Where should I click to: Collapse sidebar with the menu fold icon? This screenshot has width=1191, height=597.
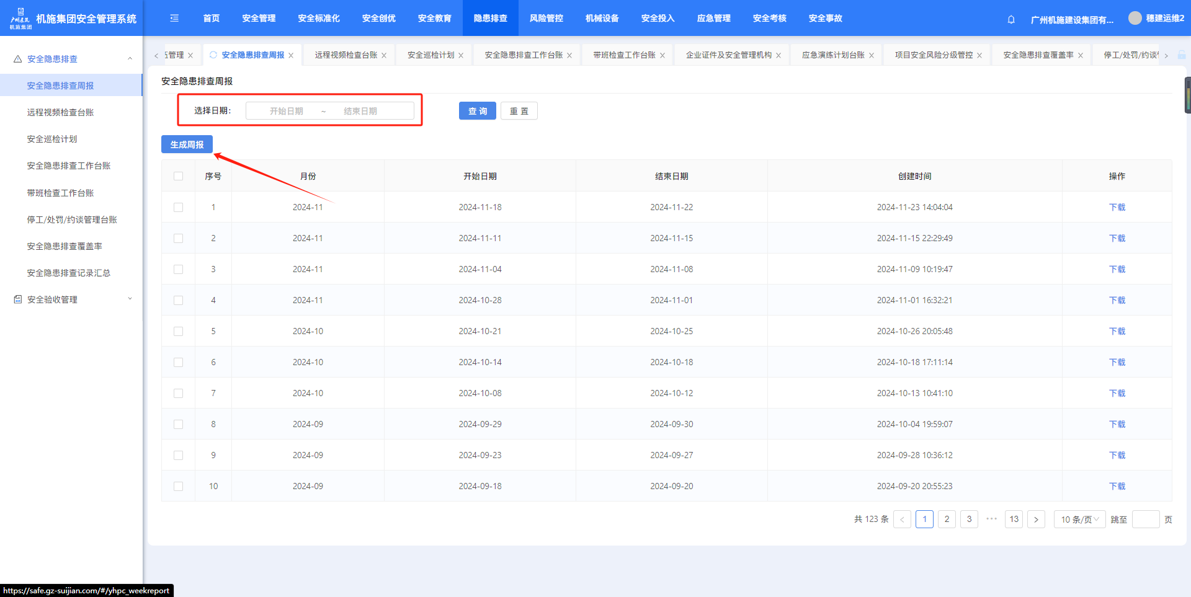174,19
